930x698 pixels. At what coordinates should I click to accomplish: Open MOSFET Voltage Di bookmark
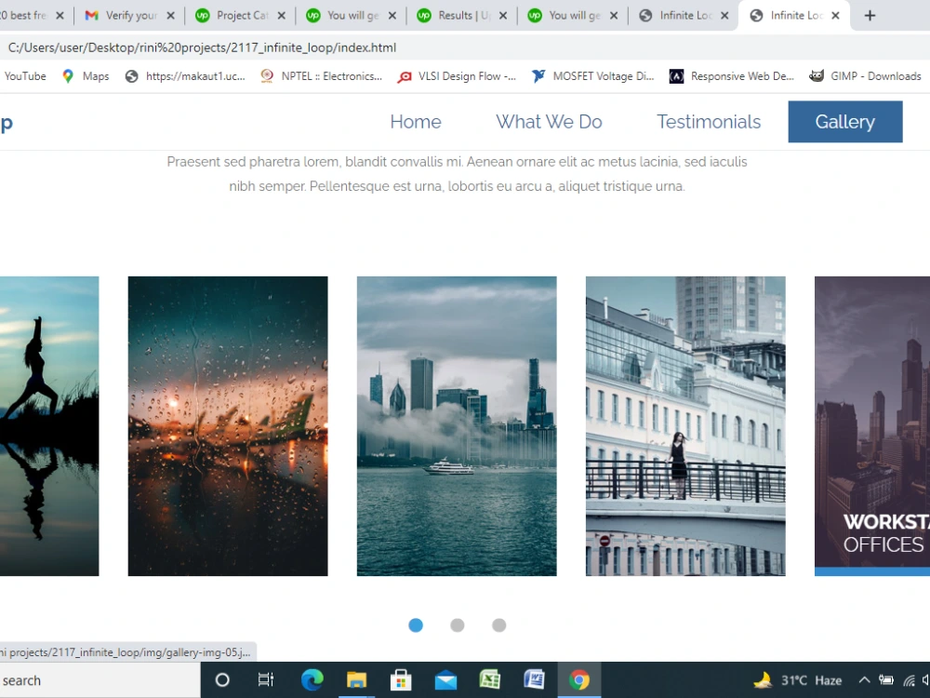(x=592, y=76)
